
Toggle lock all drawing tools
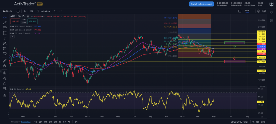pos(5,83)
